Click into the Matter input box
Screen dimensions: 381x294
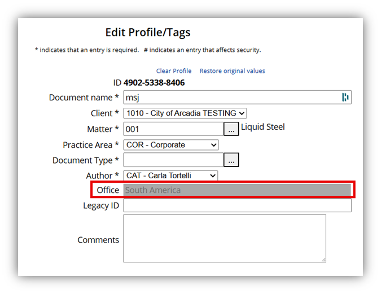(x=173, y=129)
